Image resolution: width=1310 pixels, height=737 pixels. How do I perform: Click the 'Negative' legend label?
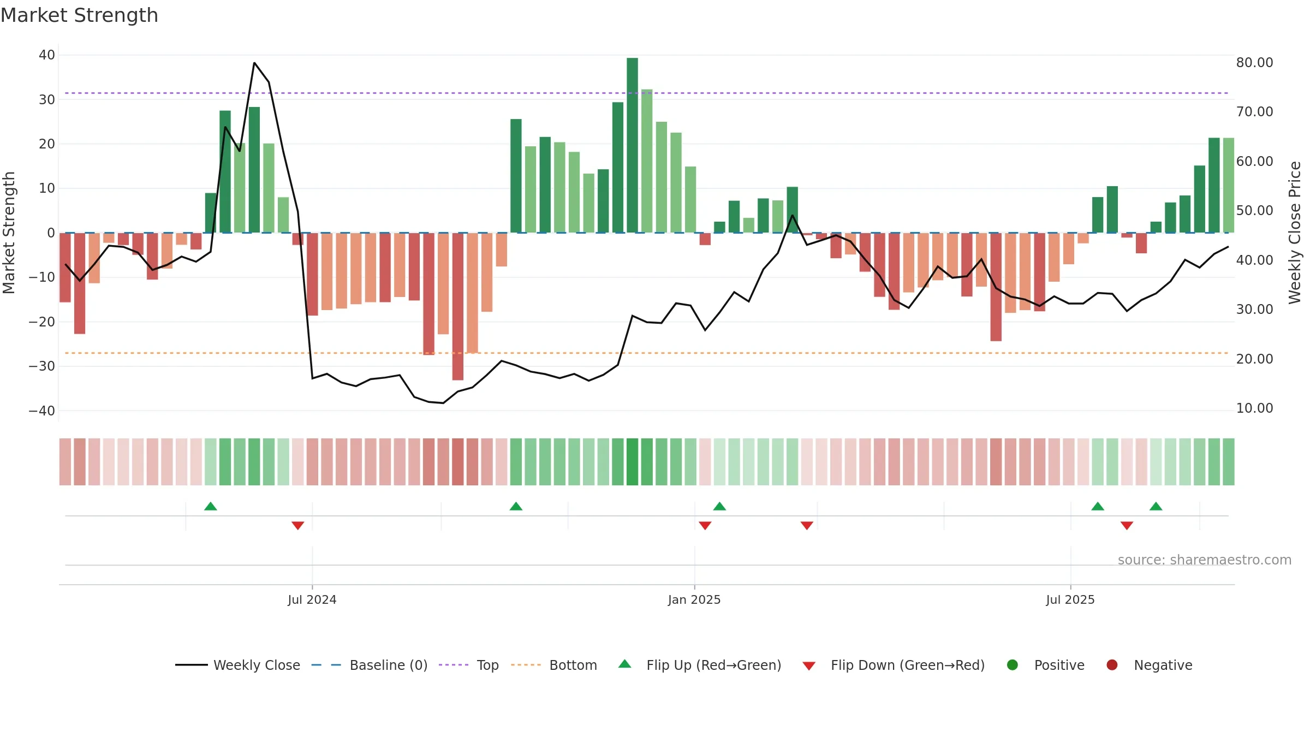tap(1163, 665)
